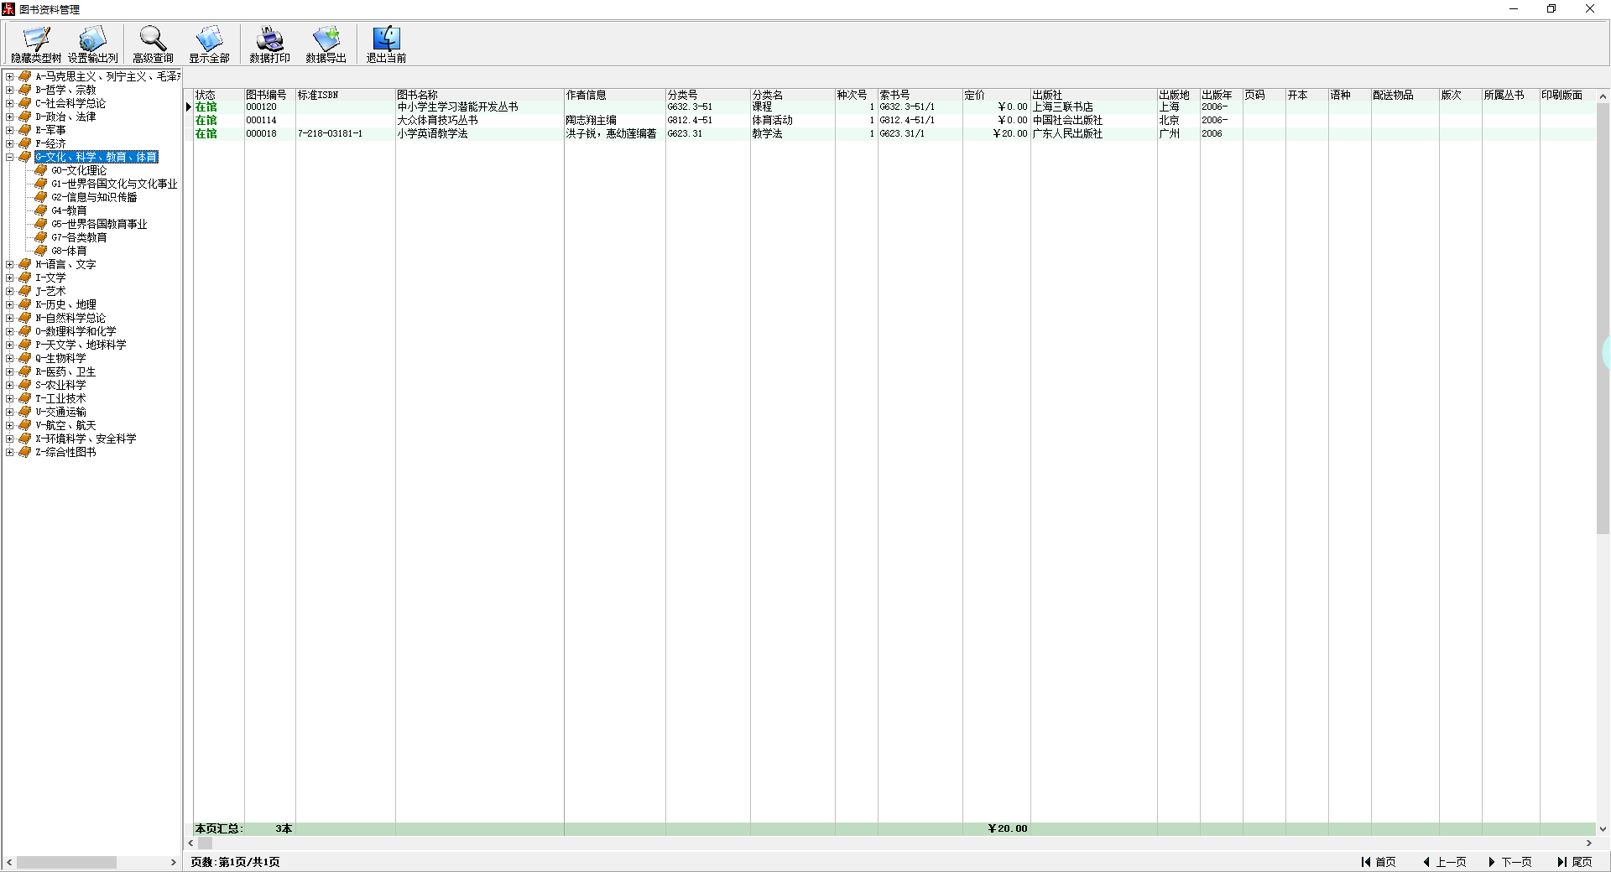Select X-环境科学、安全科学 category
Viewport: 1611px width, 872px height.
click(x=86, y=439)
